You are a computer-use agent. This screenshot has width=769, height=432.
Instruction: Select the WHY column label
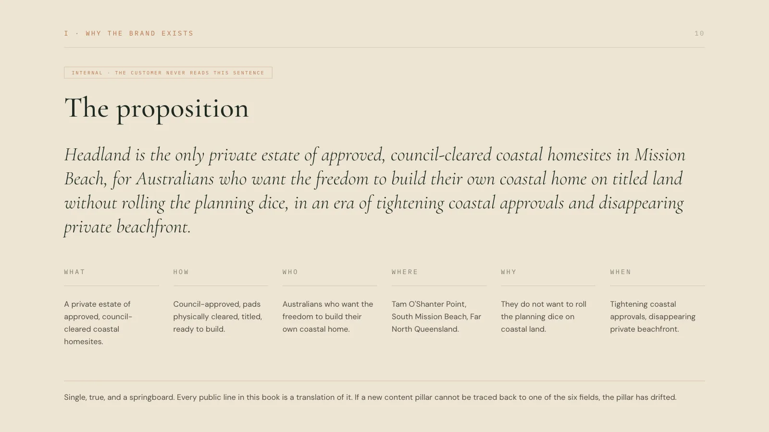click(509, 272)
